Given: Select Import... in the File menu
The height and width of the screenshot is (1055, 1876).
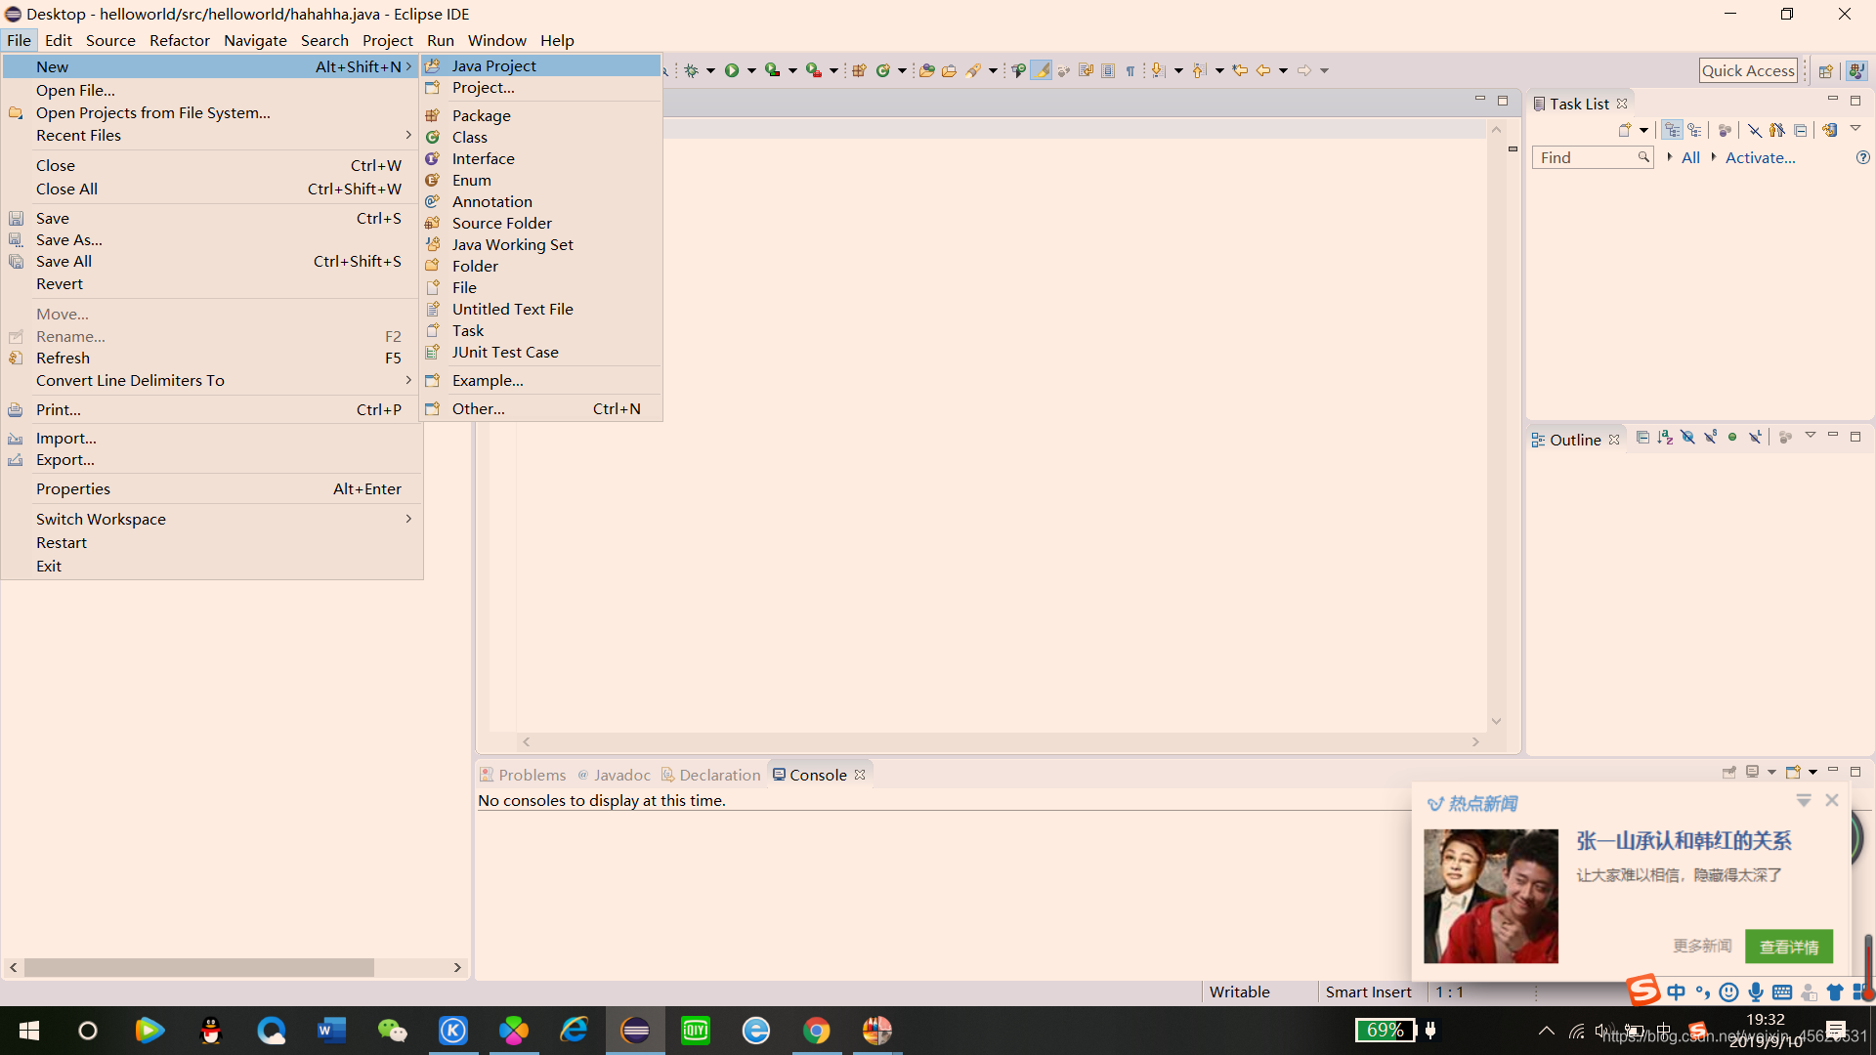Looking at the screenshot, I should coord(212,438).
